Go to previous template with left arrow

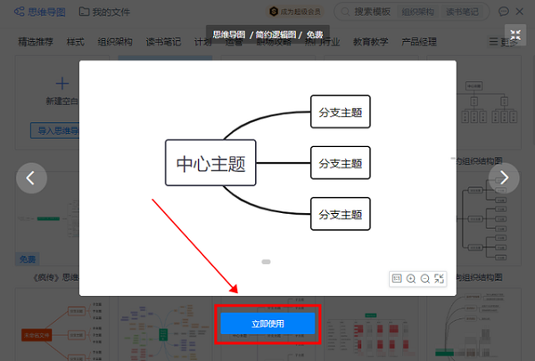pos(31,177)
